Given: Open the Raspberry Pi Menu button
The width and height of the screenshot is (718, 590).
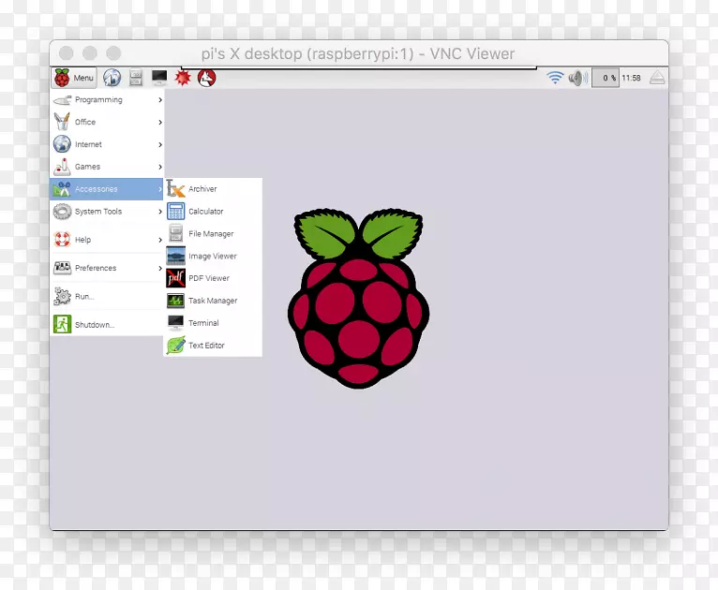Looking at the screenshot, I should click(x=74, y=78).
